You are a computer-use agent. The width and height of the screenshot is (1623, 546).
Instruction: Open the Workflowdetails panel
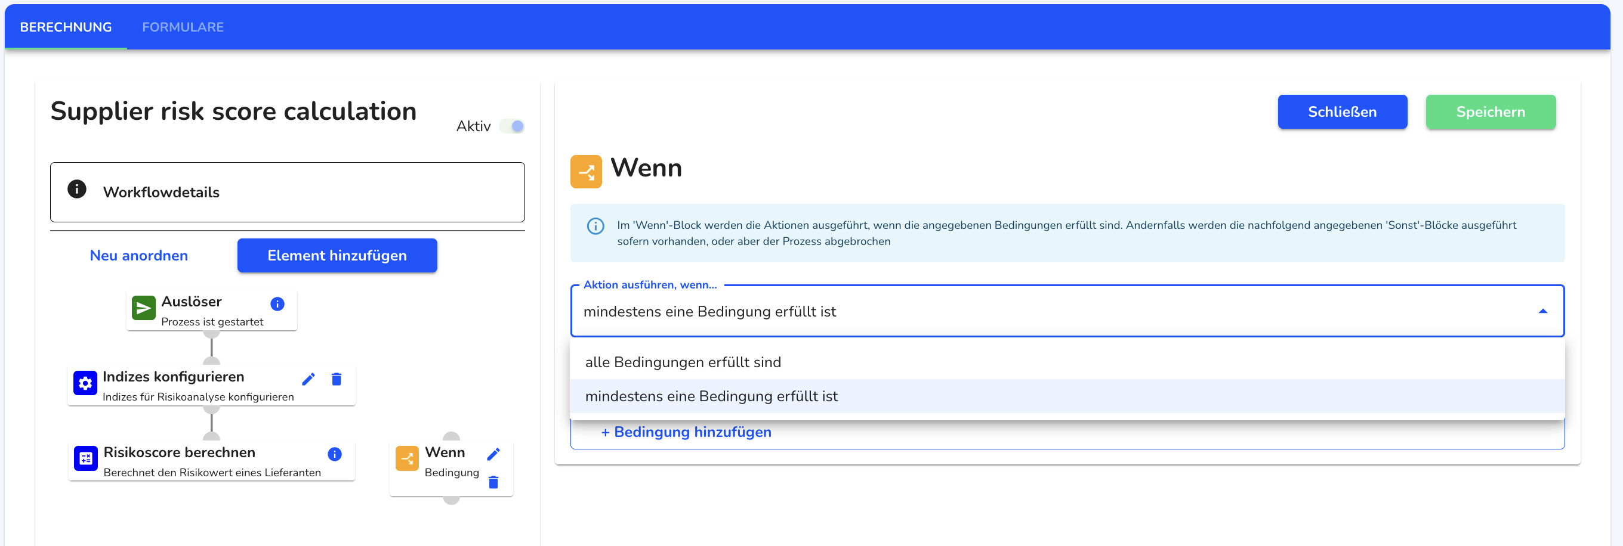click(x=287, y=192)
